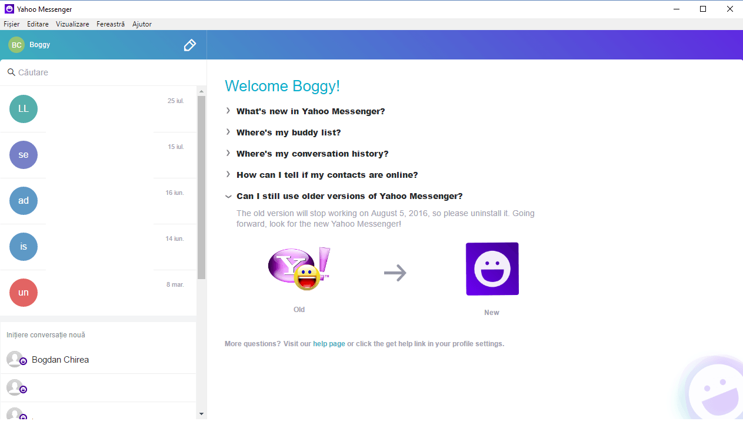The width and height of the screenshot is (743, 421).
Task: Focus the Căutare search field
Action: click(103, 72)
